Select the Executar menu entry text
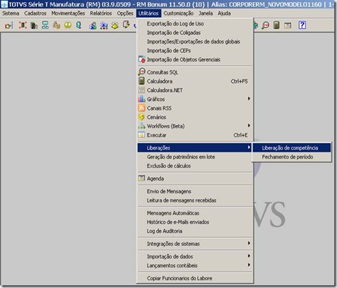337x288 pixels. 156,135
